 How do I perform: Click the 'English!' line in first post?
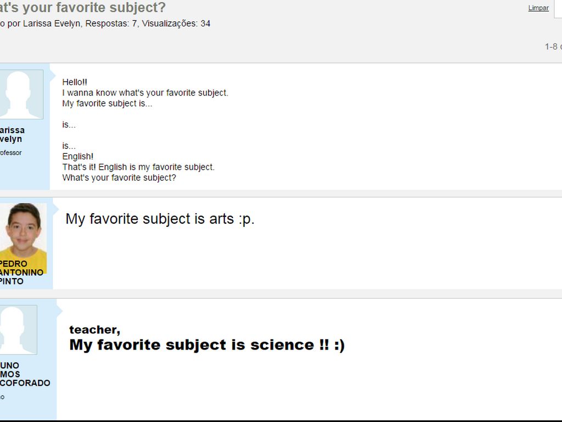[78, 156]
